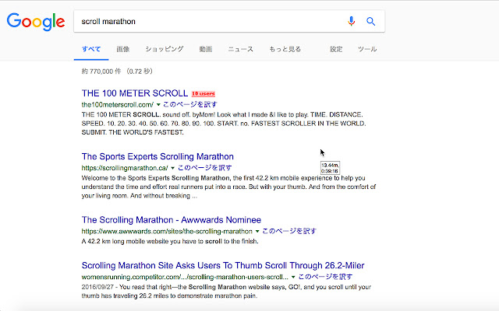Open the ニュース tab
The image size is (499, 311).
point(241,49)
